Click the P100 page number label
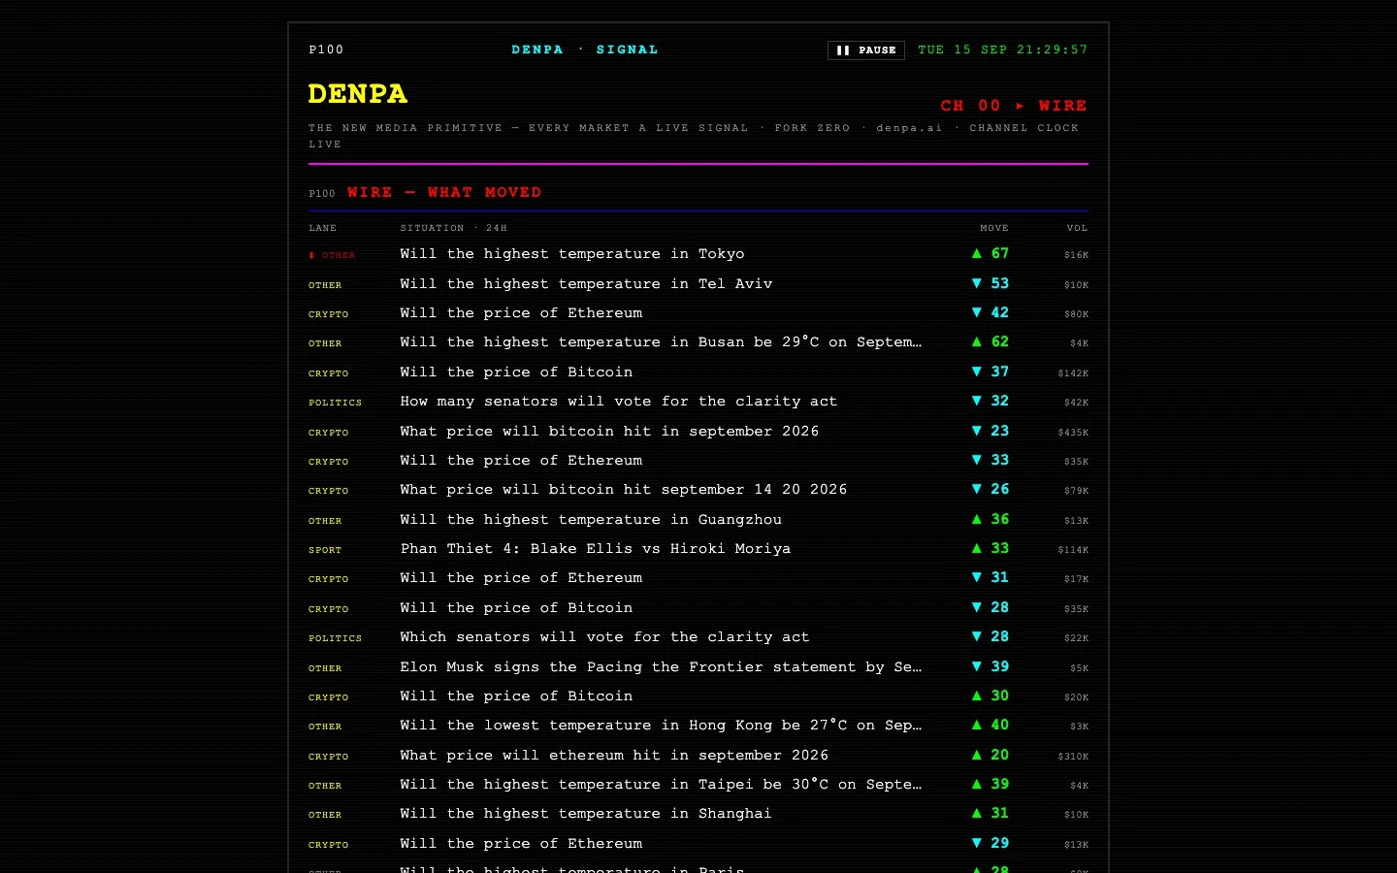Viewport: 1397px width, 873px height. [326, 49]
